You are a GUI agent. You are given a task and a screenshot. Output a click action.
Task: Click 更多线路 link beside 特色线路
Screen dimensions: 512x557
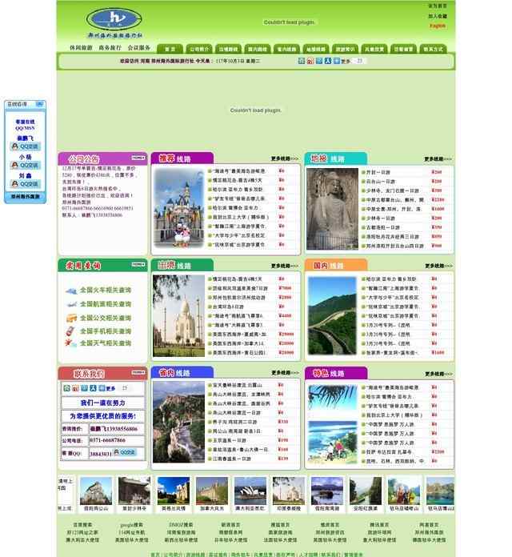tap(439, 374)
